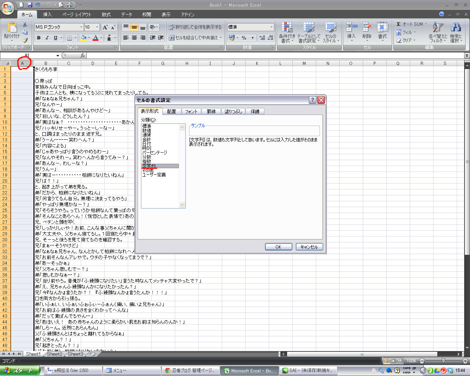Viewport: 470px width, 376px height.
Task: Increase font size with the large A icon
Action: tap(105, 27)
